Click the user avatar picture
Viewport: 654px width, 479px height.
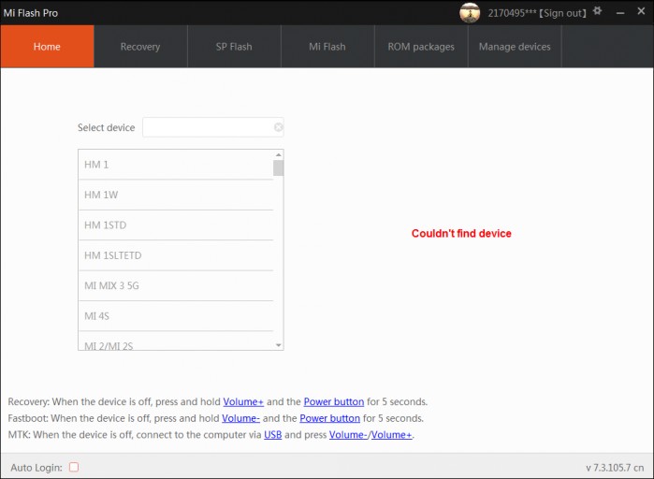pyautogui.click(x=470, y=12)
